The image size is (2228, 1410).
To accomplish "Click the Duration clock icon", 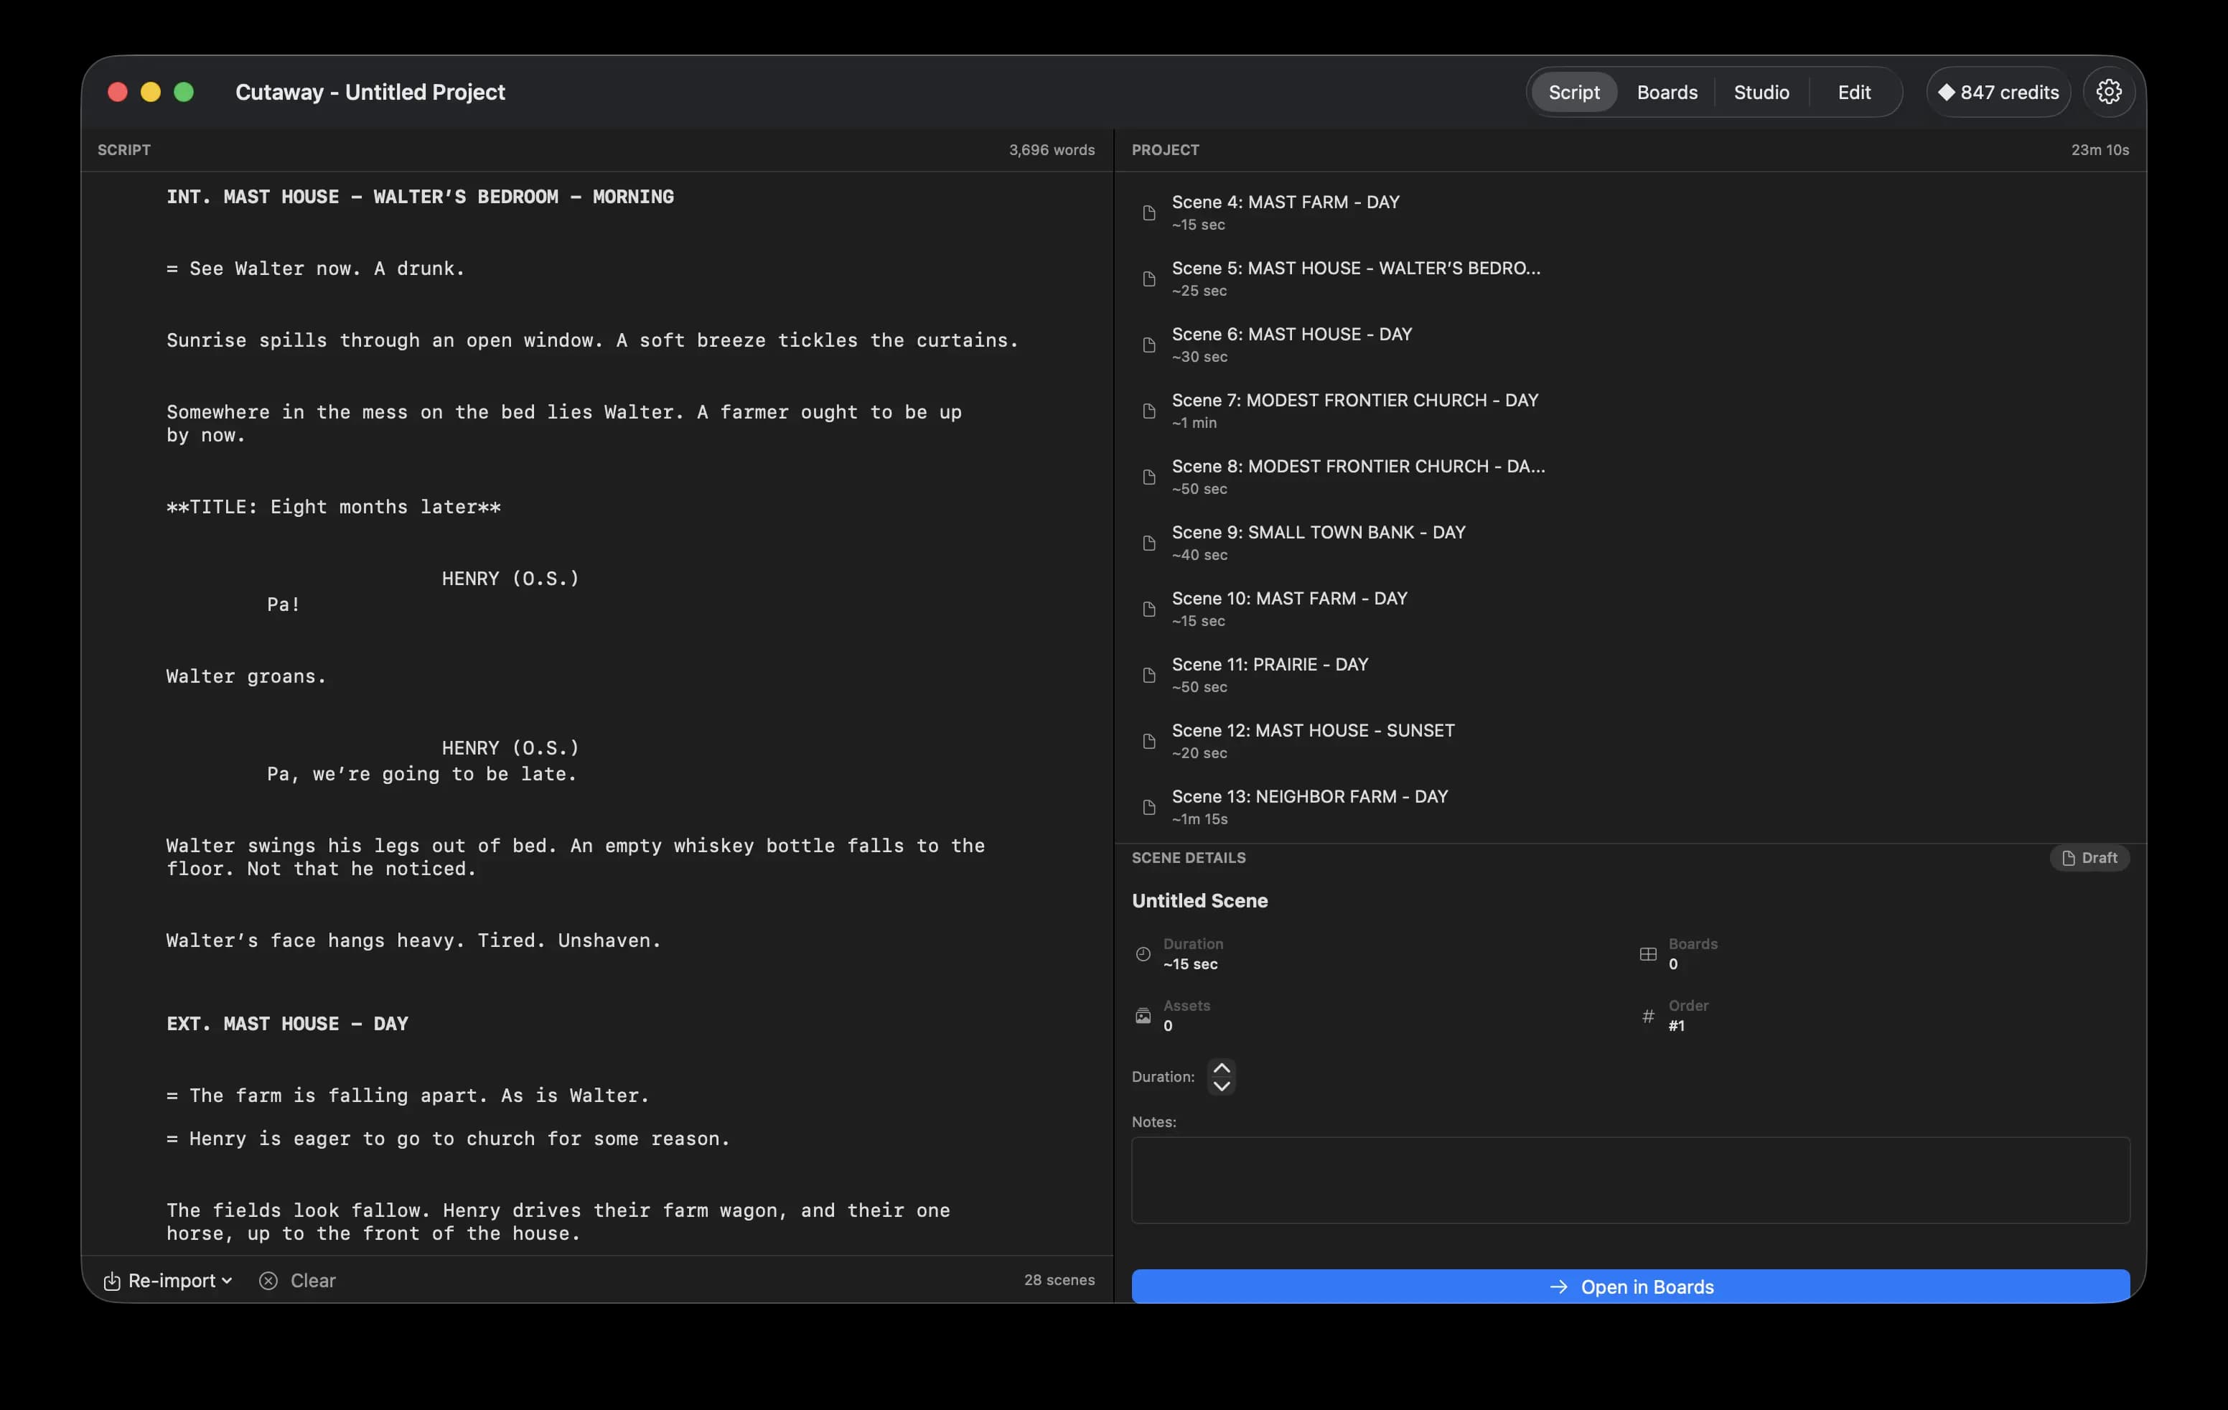I will point(1143,954).
